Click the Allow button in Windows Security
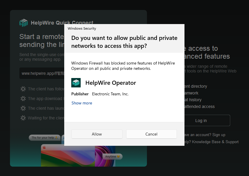Viewport: 249px width, 176px height. 97,134
